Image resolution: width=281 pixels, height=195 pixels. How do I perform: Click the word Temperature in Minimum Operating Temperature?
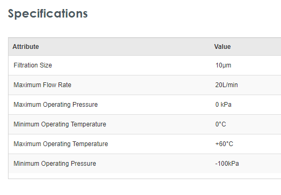pos(88,124)
